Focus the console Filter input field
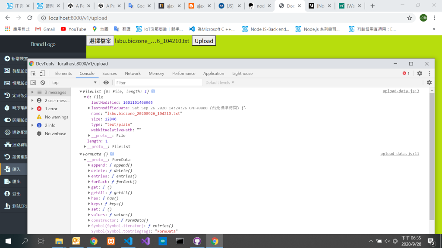This screenshot has height=248, width=442. (x=159, y=83)
